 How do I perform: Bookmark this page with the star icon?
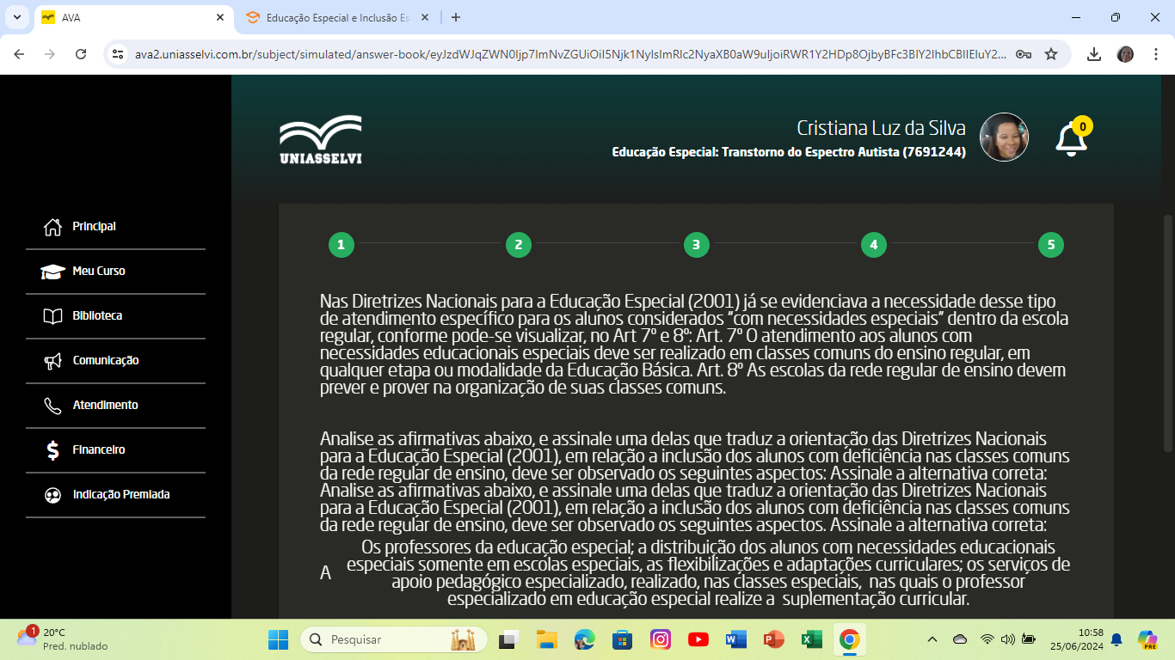pyautogui.click(x=1051, y=54)
